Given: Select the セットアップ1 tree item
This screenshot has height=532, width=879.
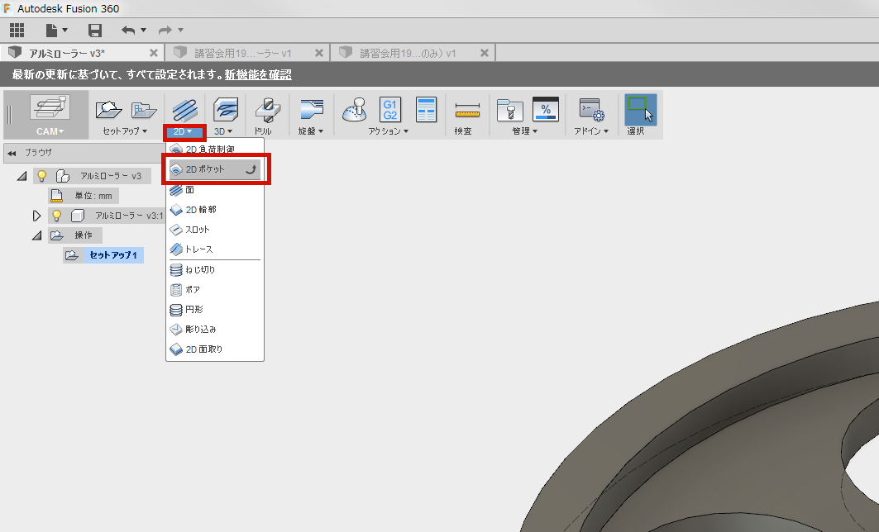Looking at the screenshot, I should pyautogui.click(x=113, y=255).
